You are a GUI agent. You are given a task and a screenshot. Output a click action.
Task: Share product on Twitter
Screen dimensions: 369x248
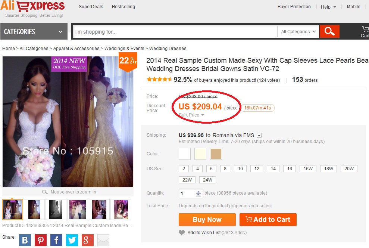72,240
